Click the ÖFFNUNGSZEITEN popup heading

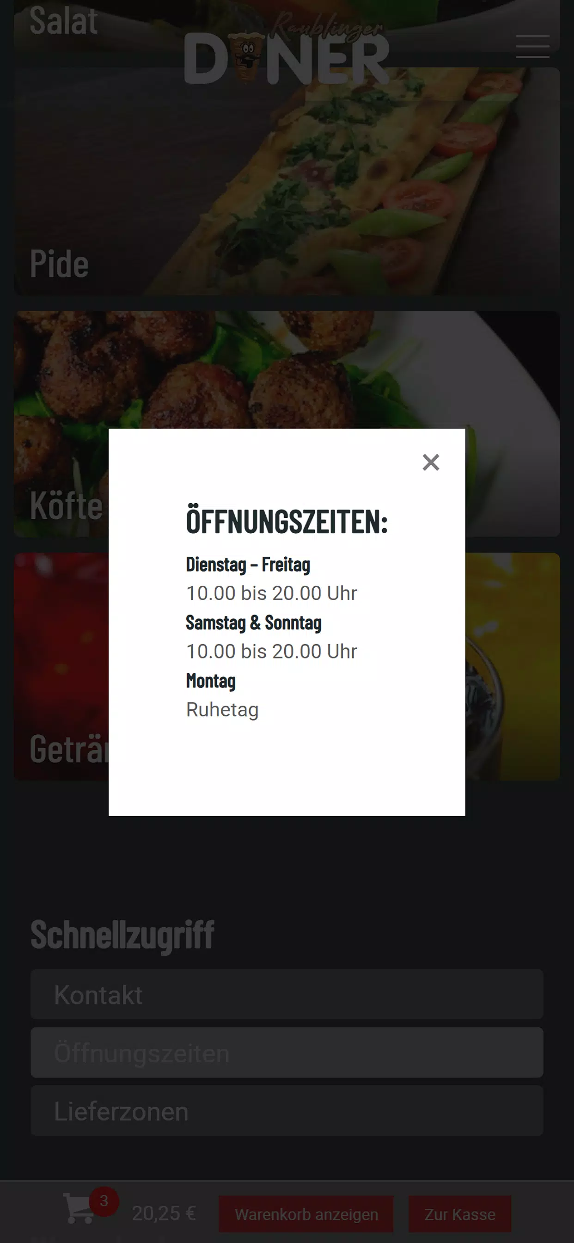pyautogui.click(x=287, y=521)
